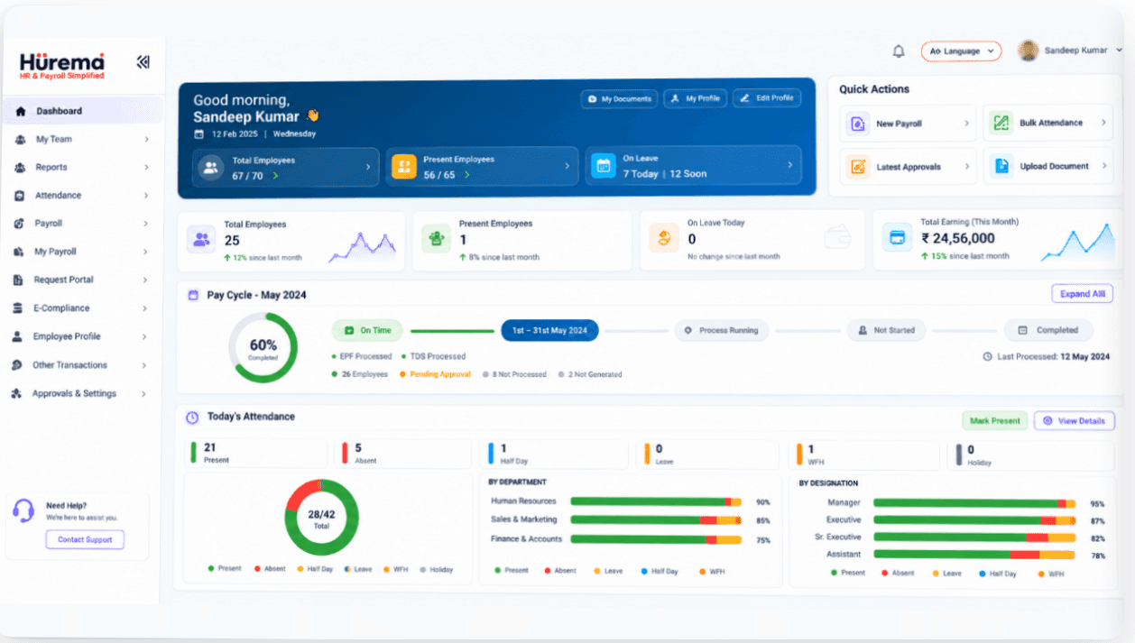Click the headset icon in Need Help
The height and width of the screenshot is (643, 1135).
(23, 510)
